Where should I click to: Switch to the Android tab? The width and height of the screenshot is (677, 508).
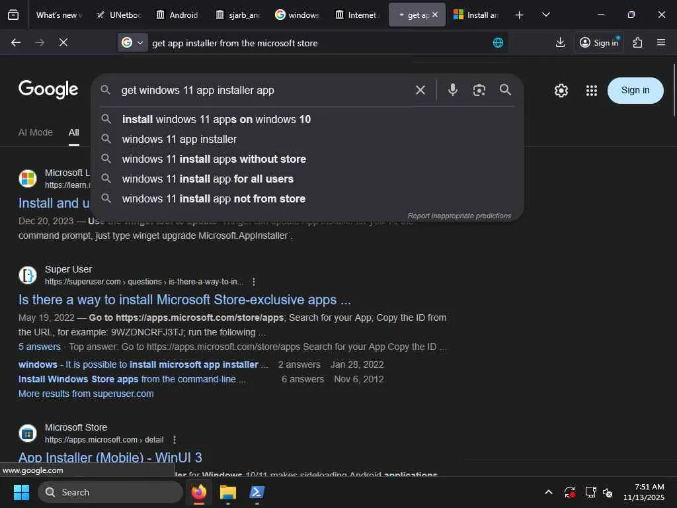[x=177, y=15]
